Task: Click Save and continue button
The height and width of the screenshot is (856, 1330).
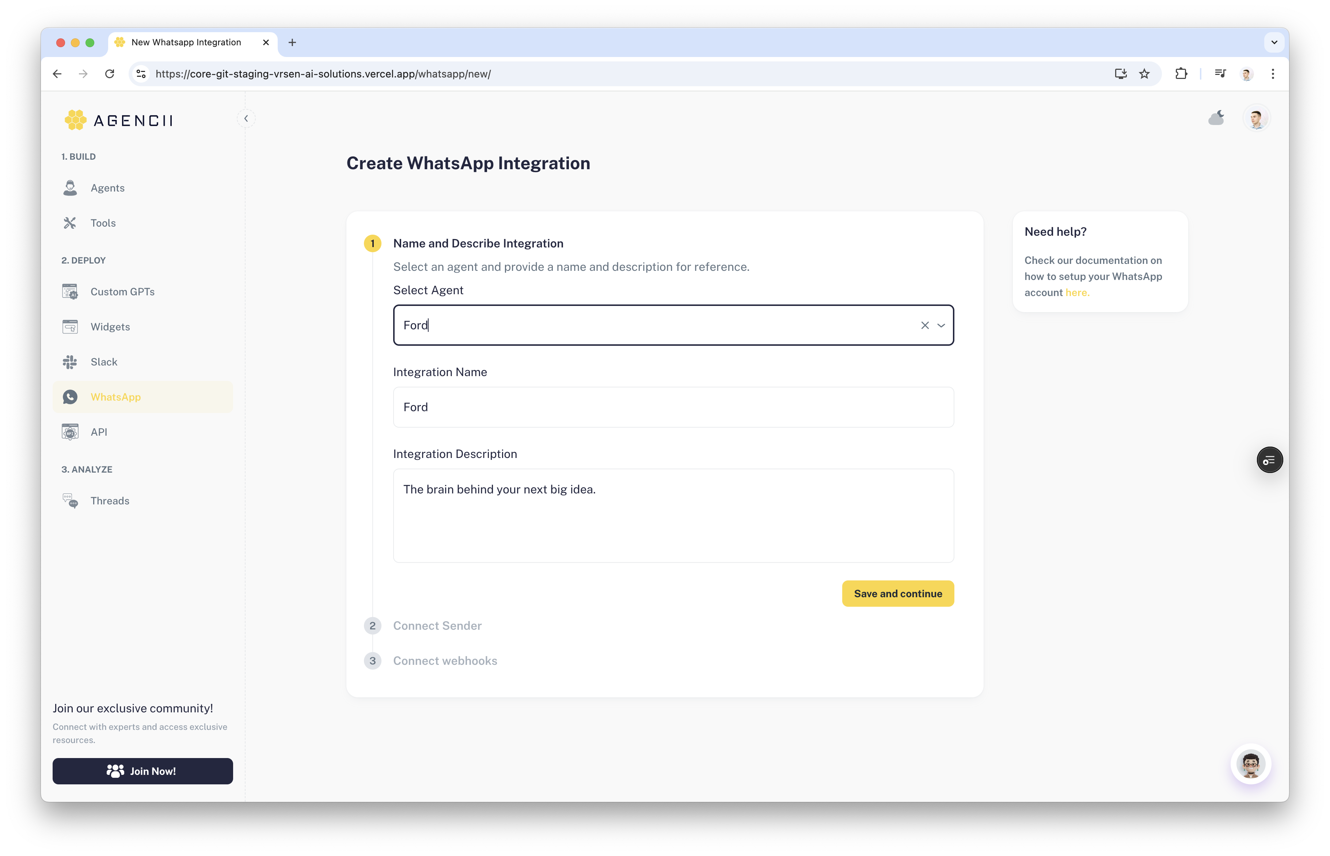Action: pyautogui.click(x=898, y=594)
